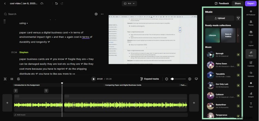Image resolution: width=259 pixels, height=121 pixels.
Task: Add the Taoudella track to timeline
Action: [238, 75]
